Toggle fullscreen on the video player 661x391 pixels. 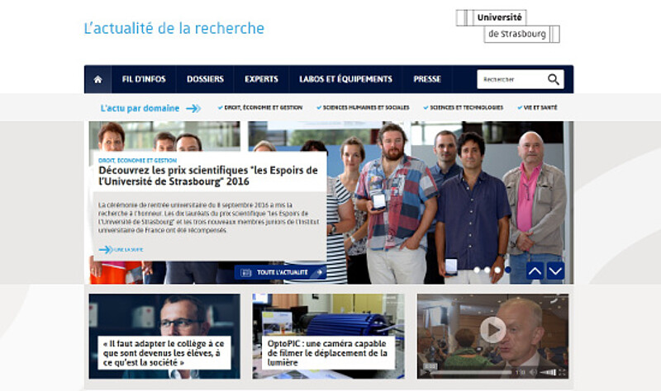pos(562,373)
